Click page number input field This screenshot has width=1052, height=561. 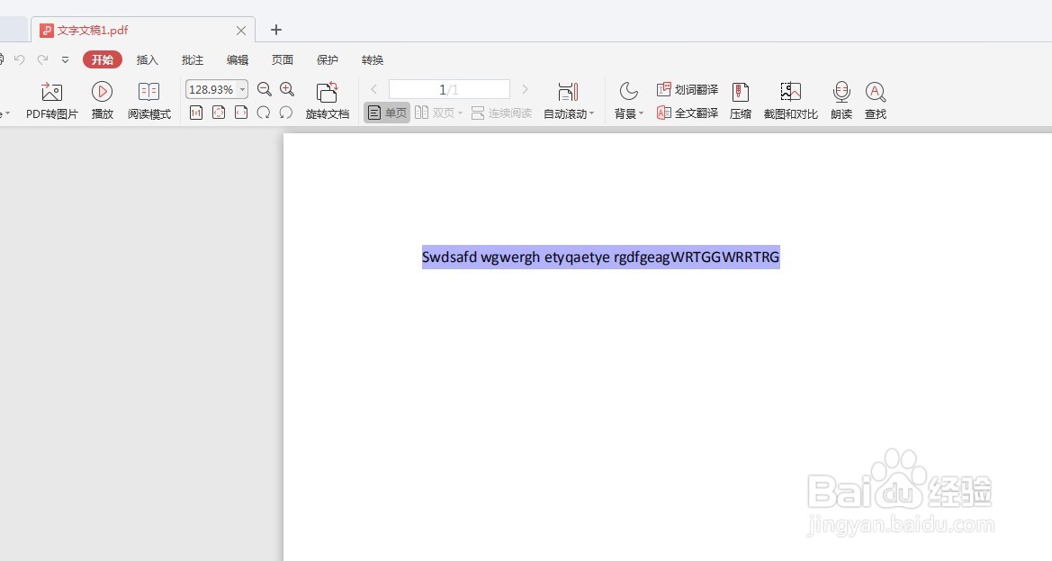[x=449, y=89]
